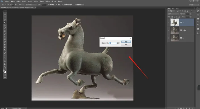
Task: Click foreground color swatch
Action: [x=4, y=71]
